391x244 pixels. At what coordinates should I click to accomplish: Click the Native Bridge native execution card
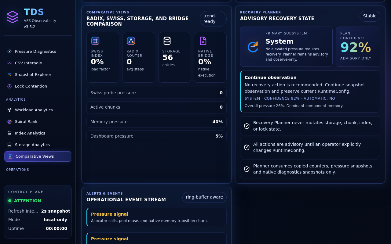(x=210, y=57)
